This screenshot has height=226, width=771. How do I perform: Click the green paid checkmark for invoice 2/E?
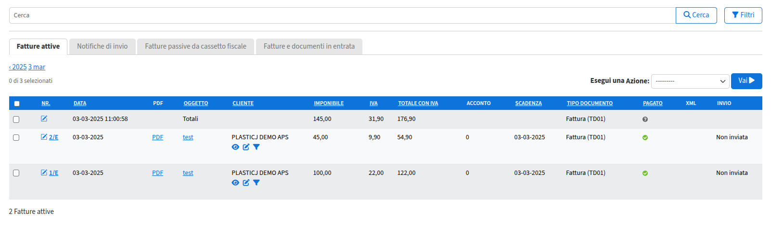645,137
